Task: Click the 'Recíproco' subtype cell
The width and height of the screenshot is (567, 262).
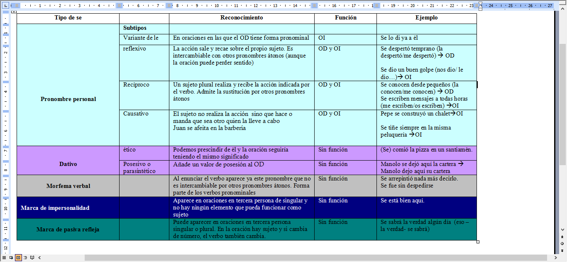Action: point(144,95)
